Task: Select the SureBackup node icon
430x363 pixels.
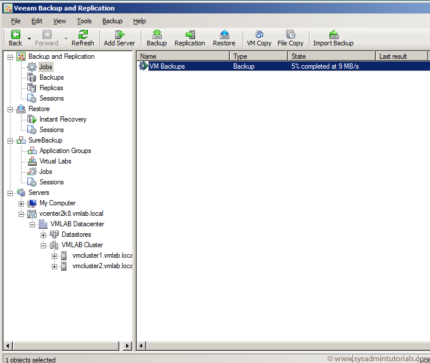Action: tap(21, 140)
